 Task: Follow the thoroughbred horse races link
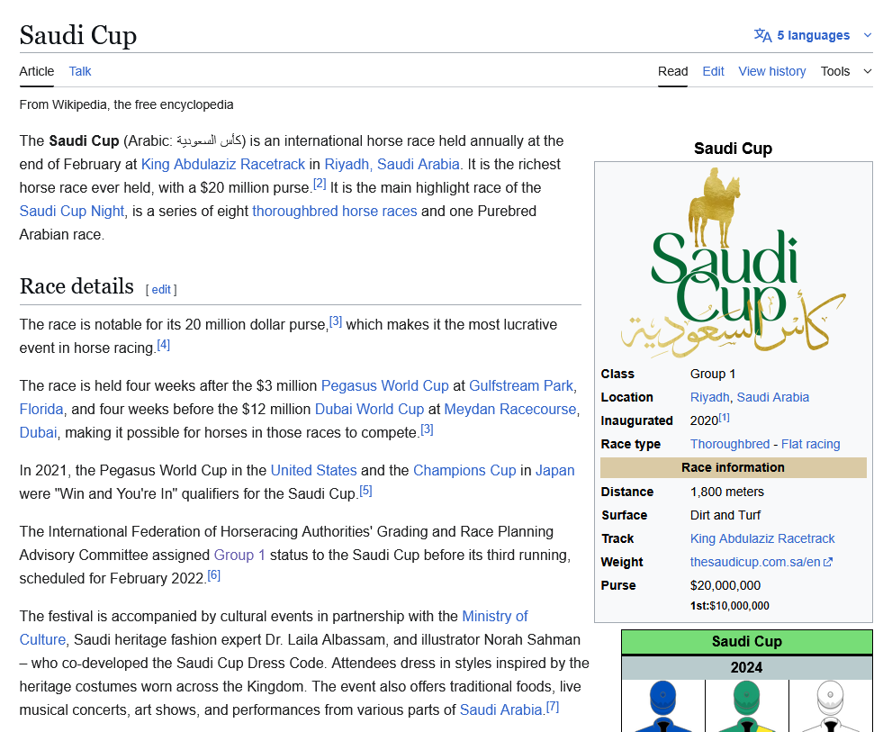click(x=335, y=212)
